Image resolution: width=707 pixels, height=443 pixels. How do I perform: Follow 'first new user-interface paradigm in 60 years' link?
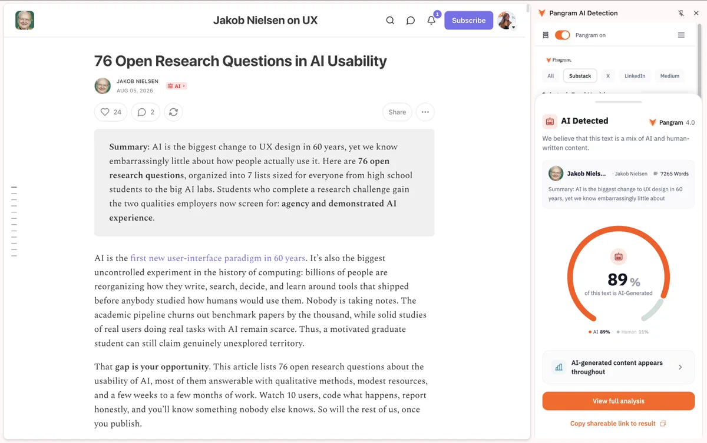[218, 258]
